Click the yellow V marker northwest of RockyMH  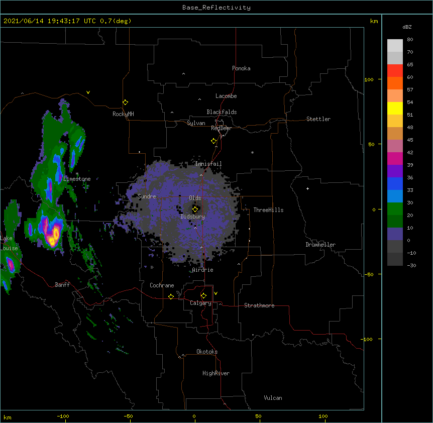point(88,92)
